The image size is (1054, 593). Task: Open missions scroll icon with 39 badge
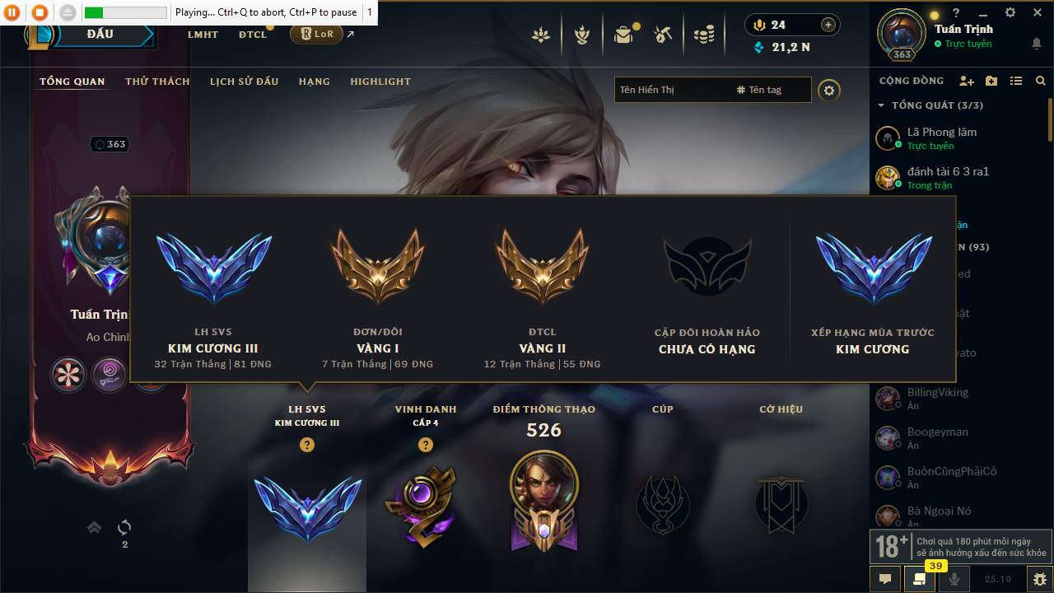point(919,579)
